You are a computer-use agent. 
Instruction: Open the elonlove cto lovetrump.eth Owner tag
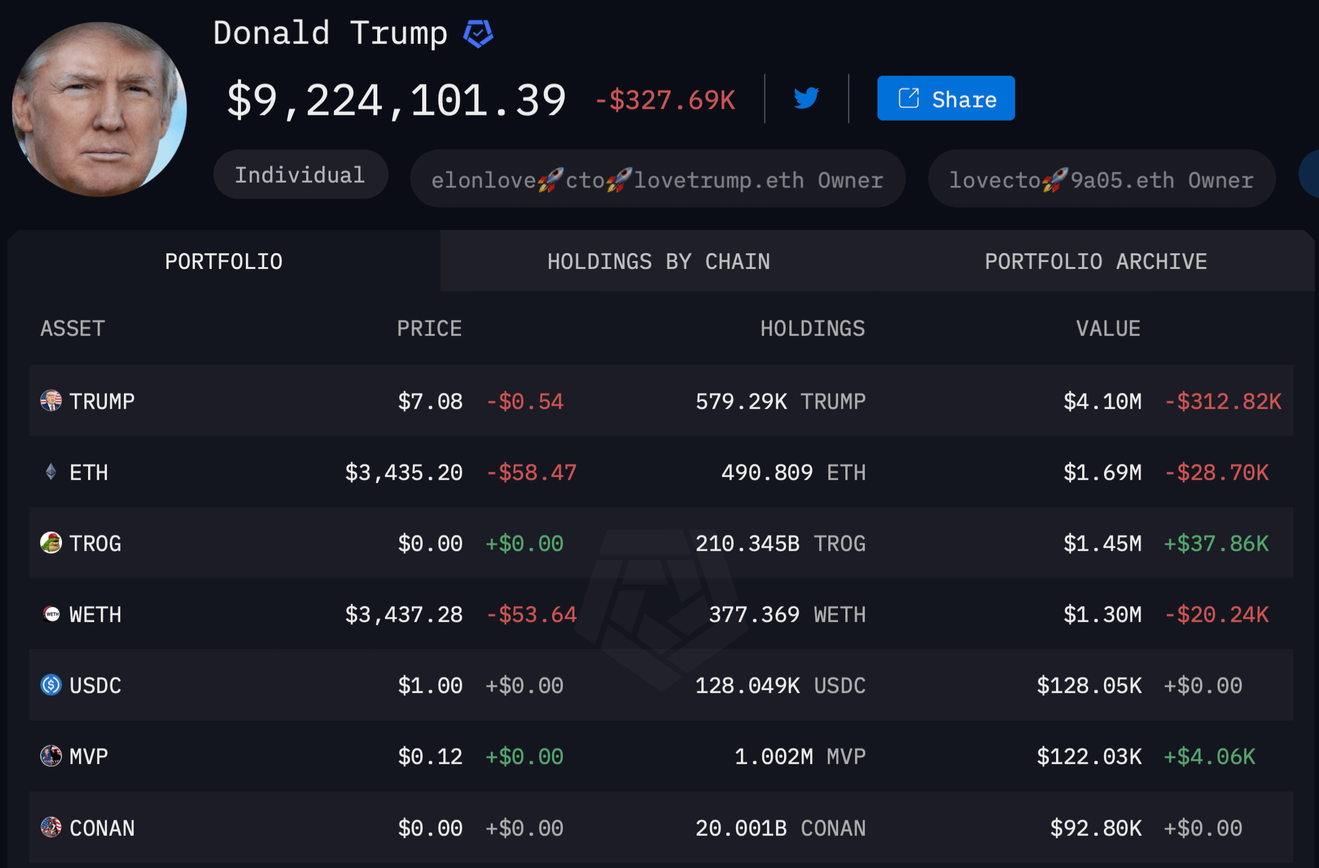coord(658,180)
